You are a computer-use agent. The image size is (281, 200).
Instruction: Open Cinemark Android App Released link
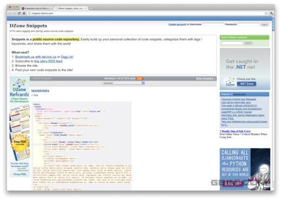(239, 99)
